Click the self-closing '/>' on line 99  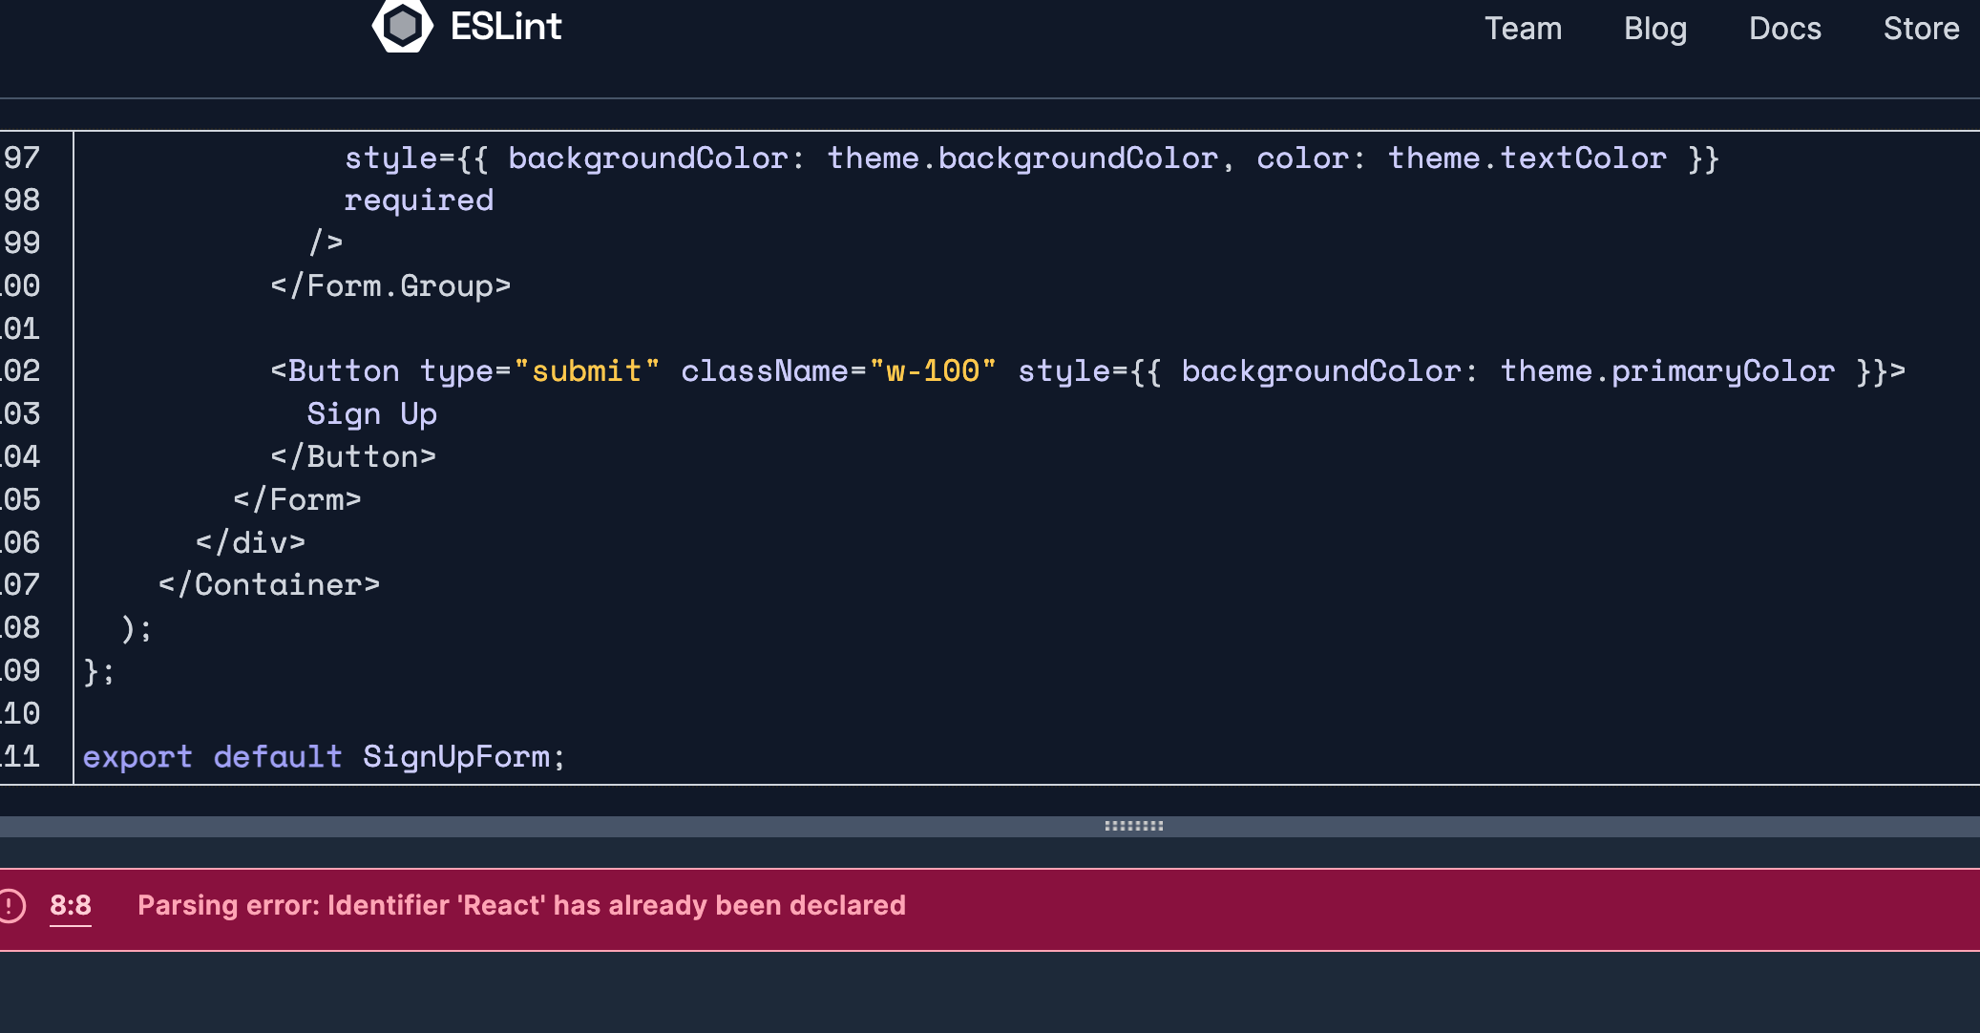tap(326, 243)
